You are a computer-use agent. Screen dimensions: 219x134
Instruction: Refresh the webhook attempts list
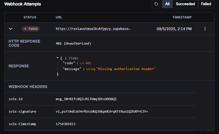[156, 4]
